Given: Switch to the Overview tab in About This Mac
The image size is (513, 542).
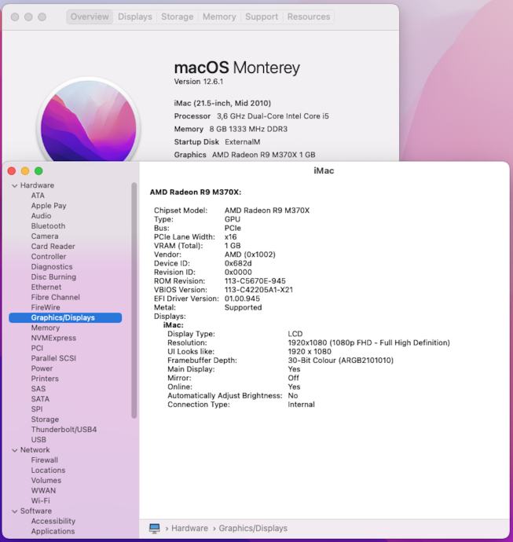Looking at the screenshot, I should coord(90,16).
